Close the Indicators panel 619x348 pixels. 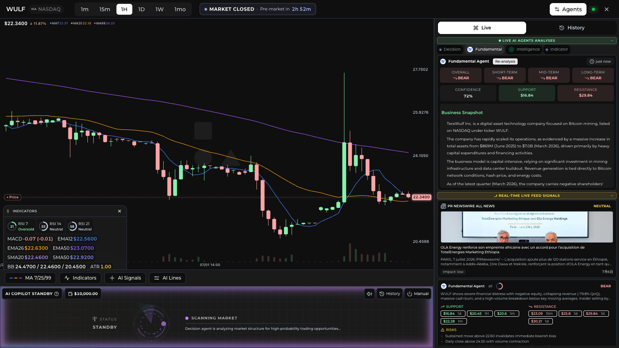[120, 211]
